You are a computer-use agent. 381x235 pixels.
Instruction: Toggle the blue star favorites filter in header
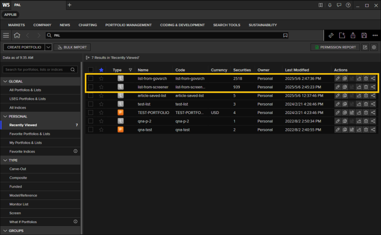click(102, 70)
